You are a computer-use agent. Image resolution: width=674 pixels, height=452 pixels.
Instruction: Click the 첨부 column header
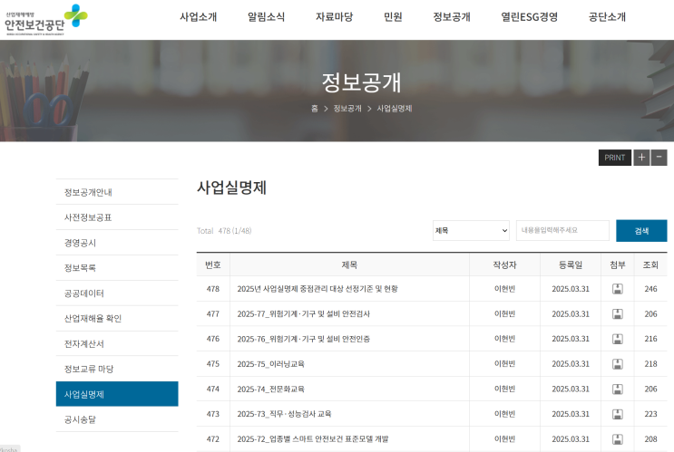click(617, 264)
